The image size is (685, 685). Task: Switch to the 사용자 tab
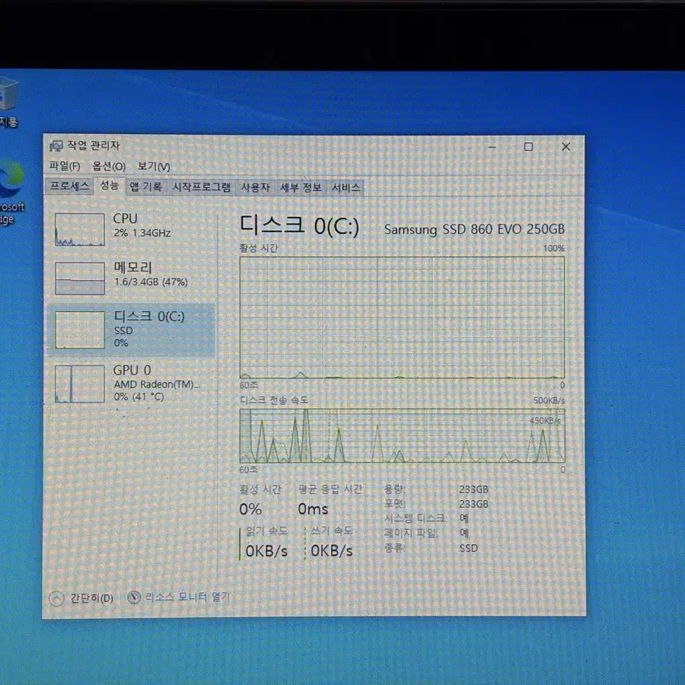click(x=255, y=188)
